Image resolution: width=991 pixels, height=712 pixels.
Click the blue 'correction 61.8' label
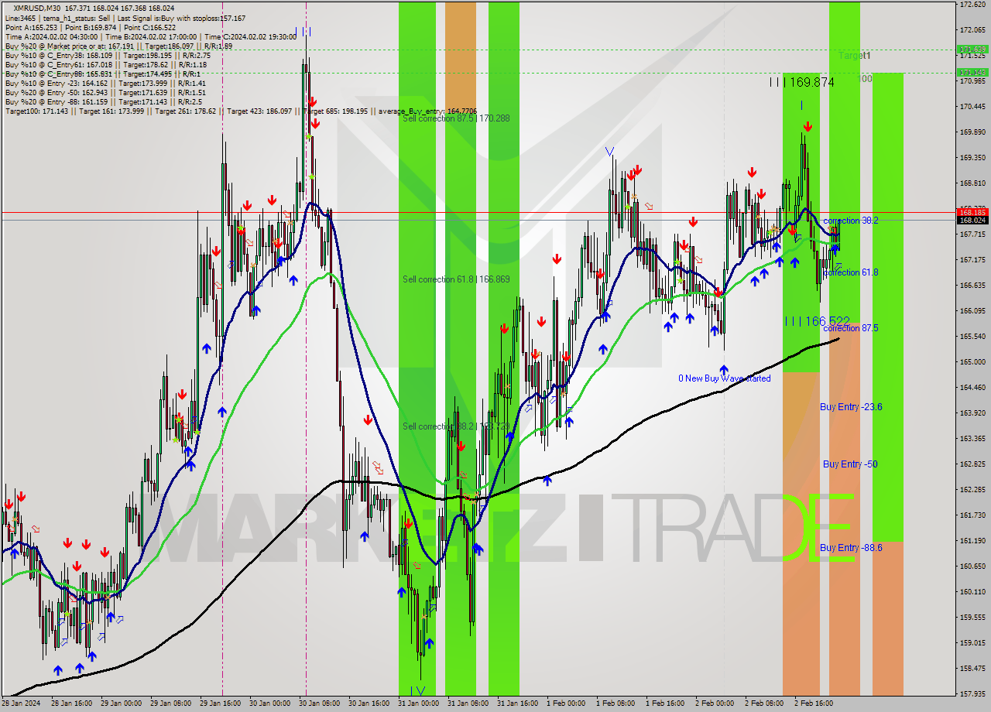[x=850, y=272]
